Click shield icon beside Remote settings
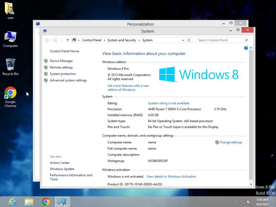 [46, 67]
